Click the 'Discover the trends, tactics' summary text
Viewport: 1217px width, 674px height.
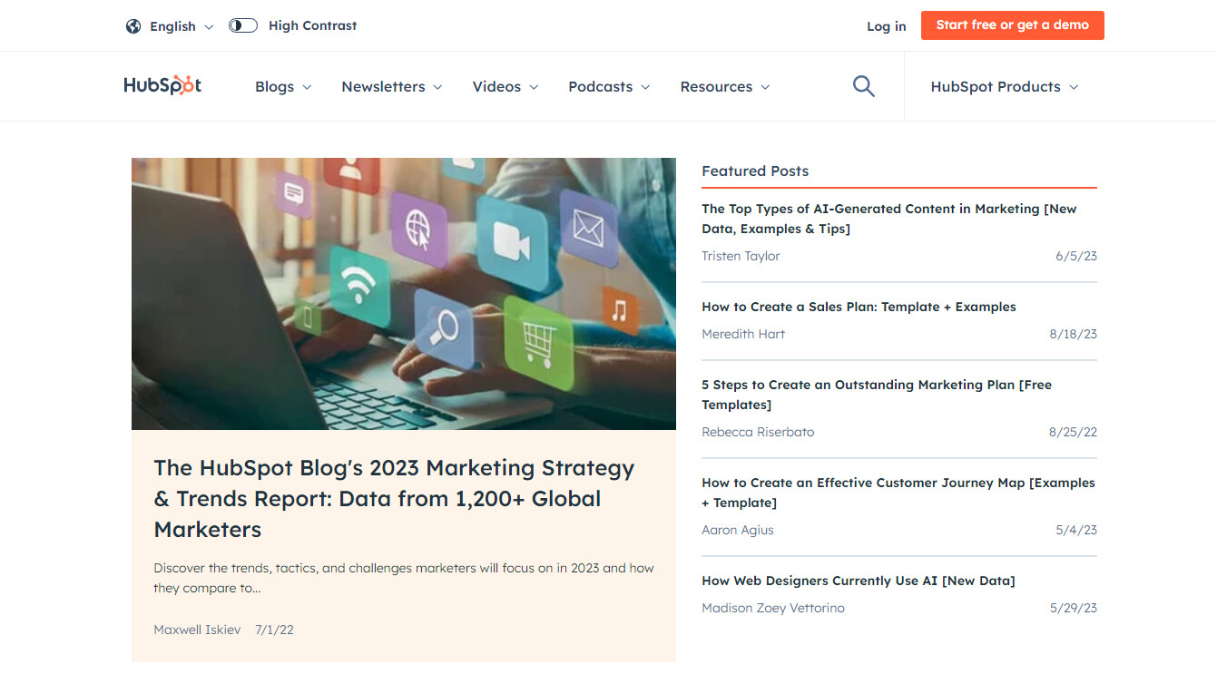404,578
